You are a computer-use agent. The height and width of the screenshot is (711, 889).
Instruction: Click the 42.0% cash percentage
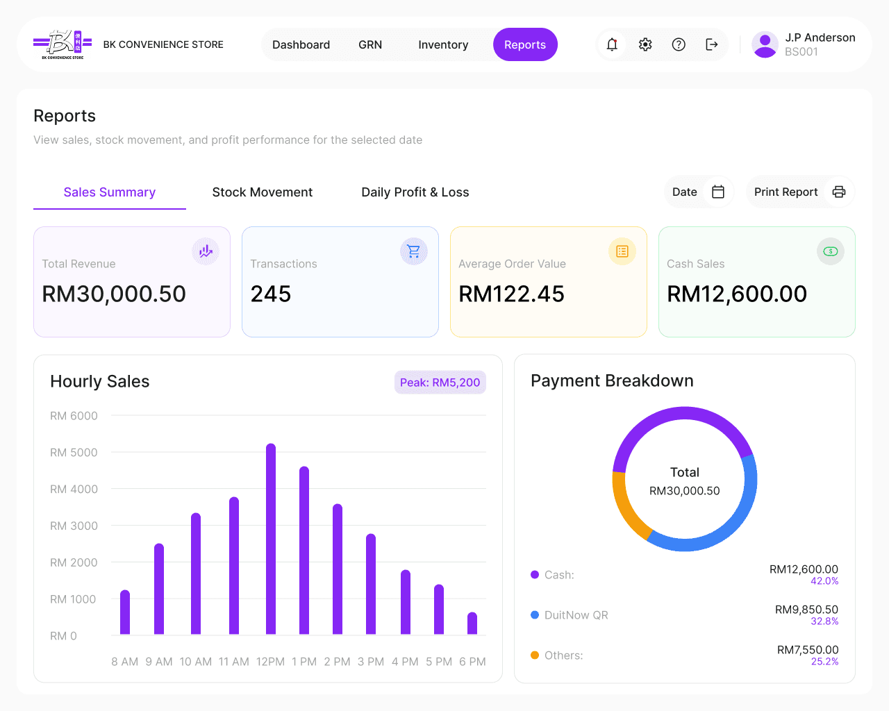click(824, 581)
